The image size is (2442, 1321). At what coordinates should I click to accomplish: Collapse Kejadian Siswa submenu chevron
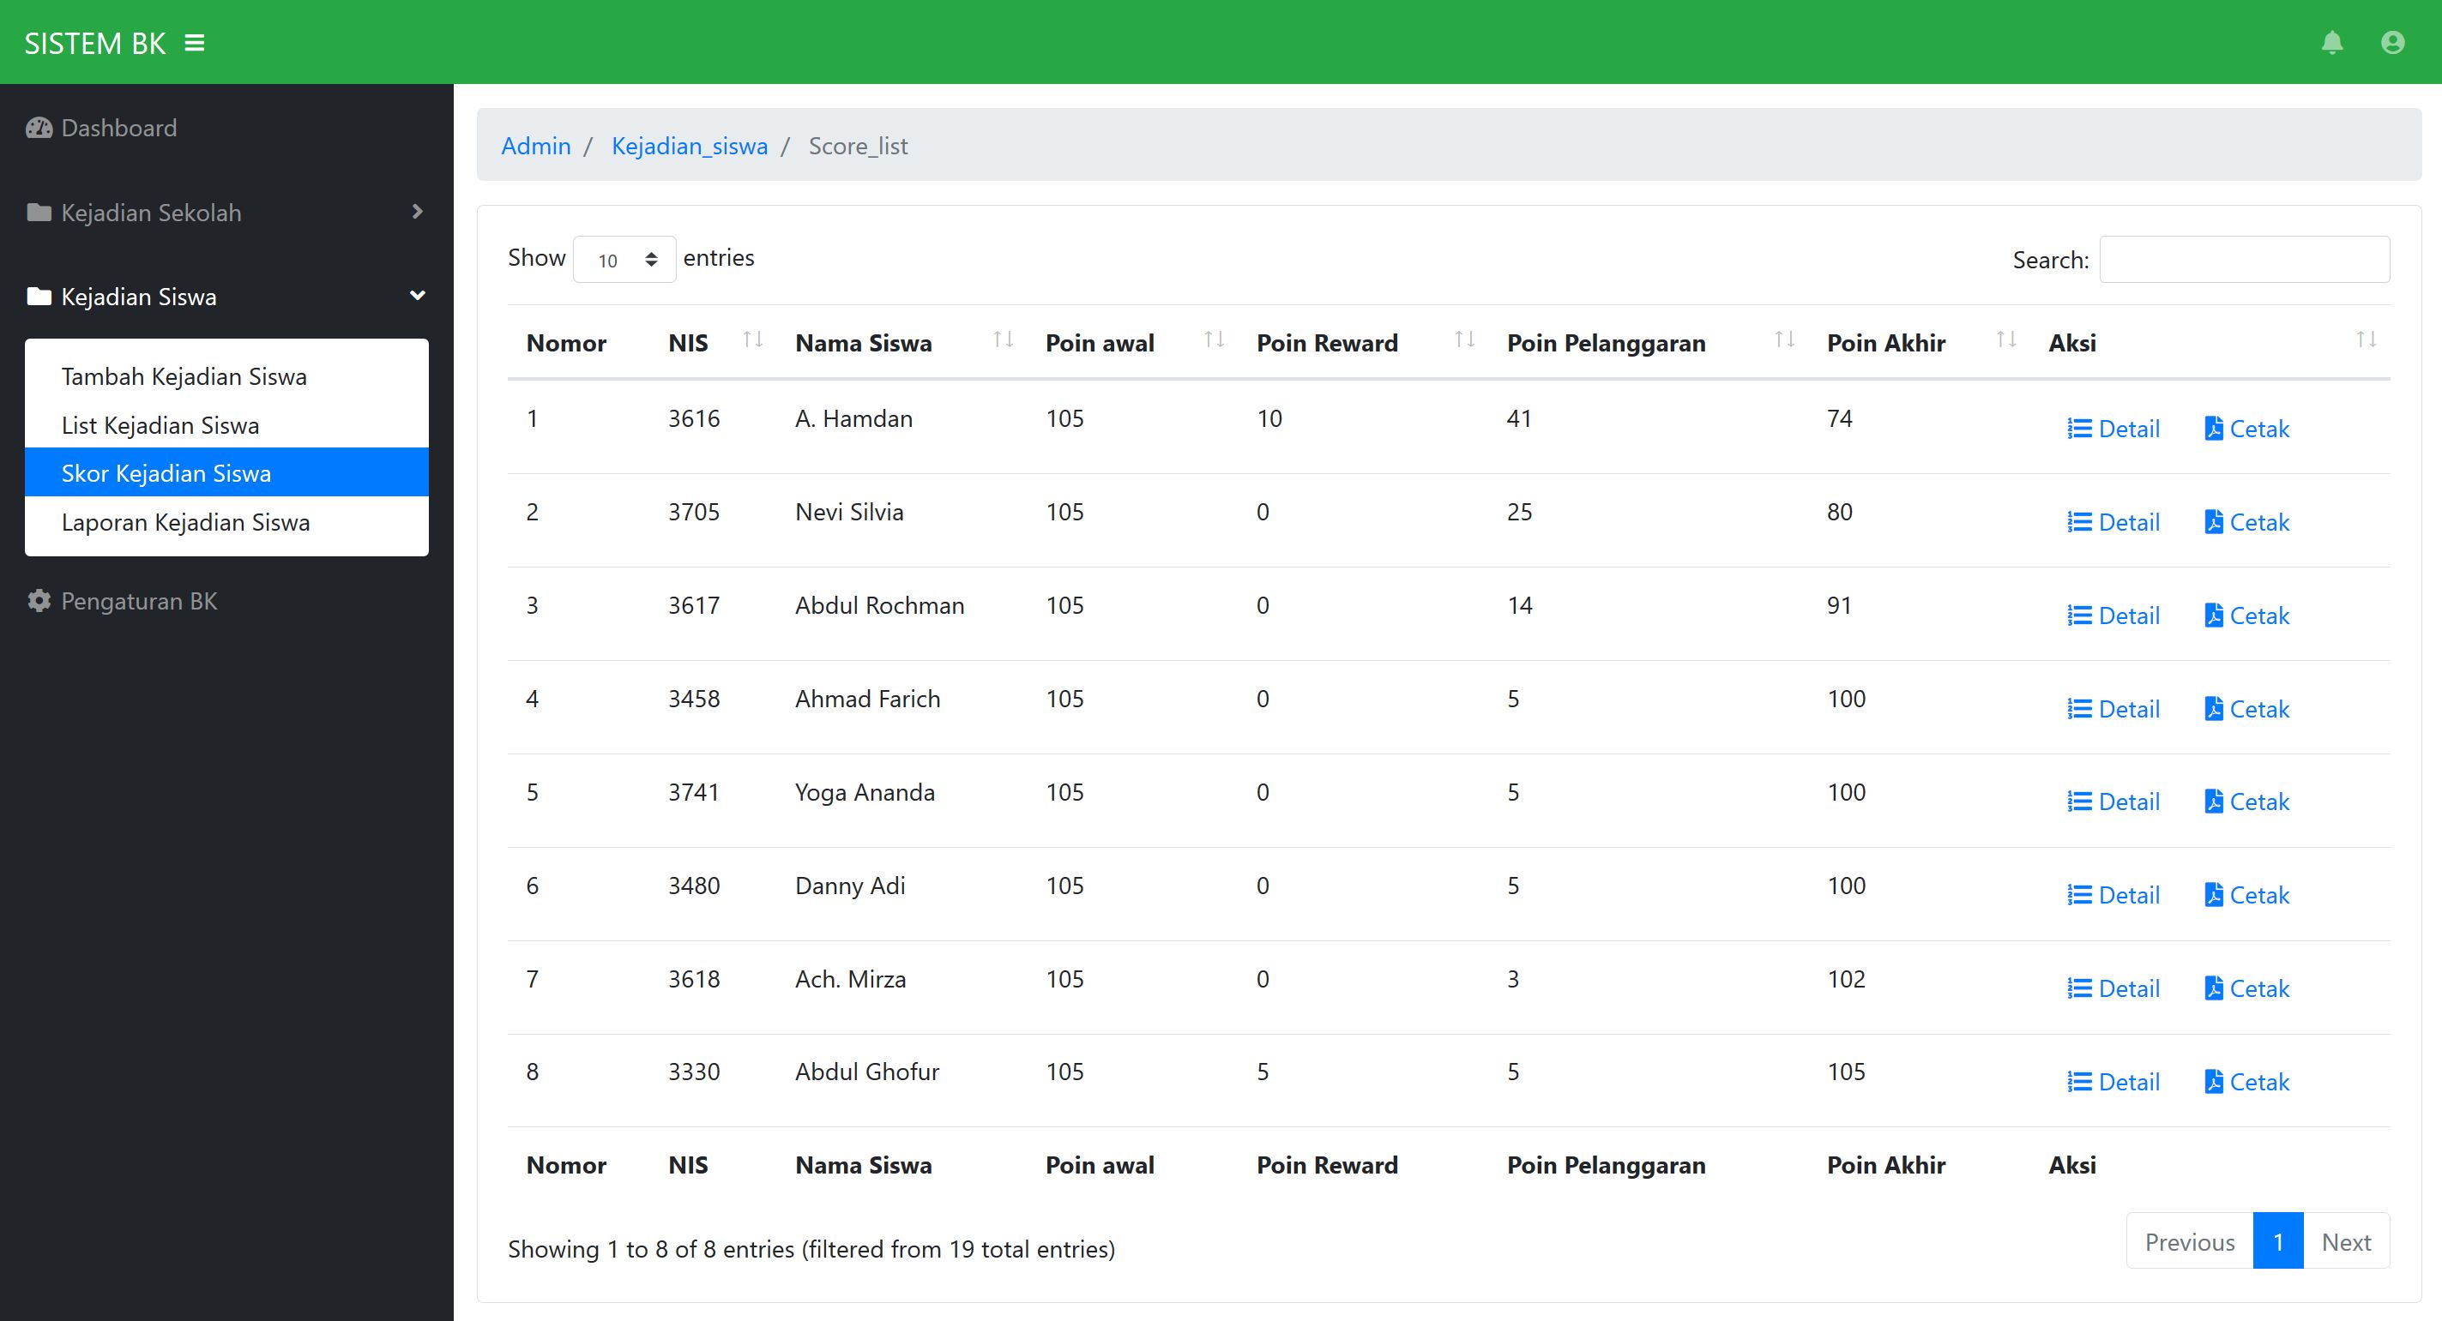(417, 296)
